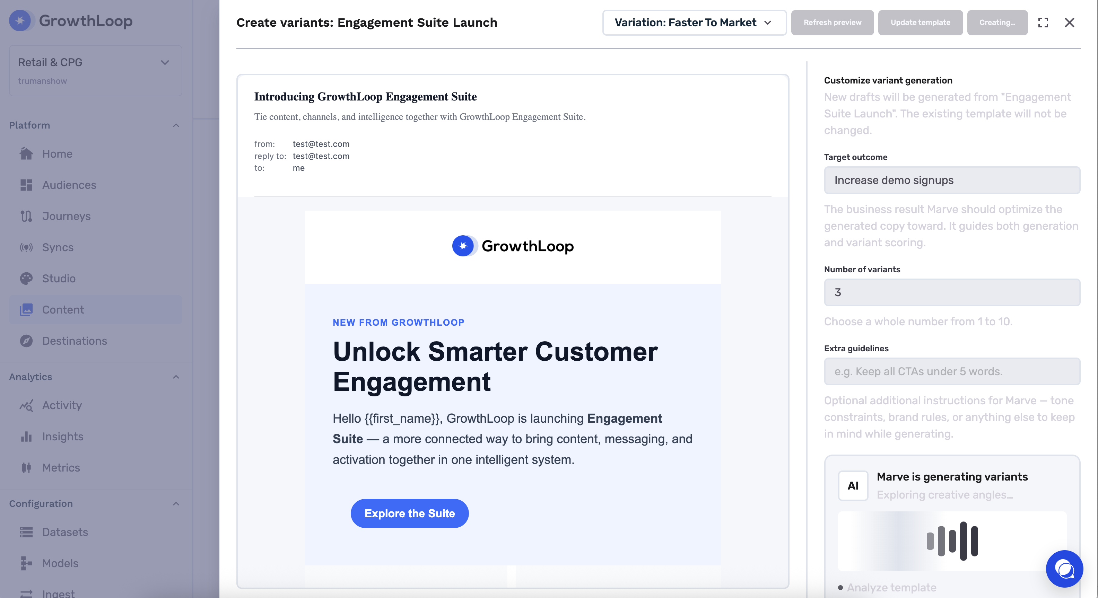Click the 'Customize variant generation' heading
The height and width of the screenshot is (598, 1098).
(x=888, y=80)
